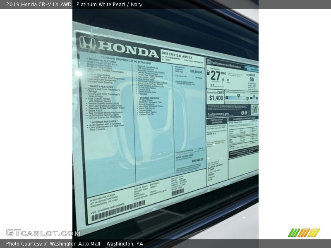Click the striped color logo bottom right
Screen dimensions: 331x248
pos(304,233)
